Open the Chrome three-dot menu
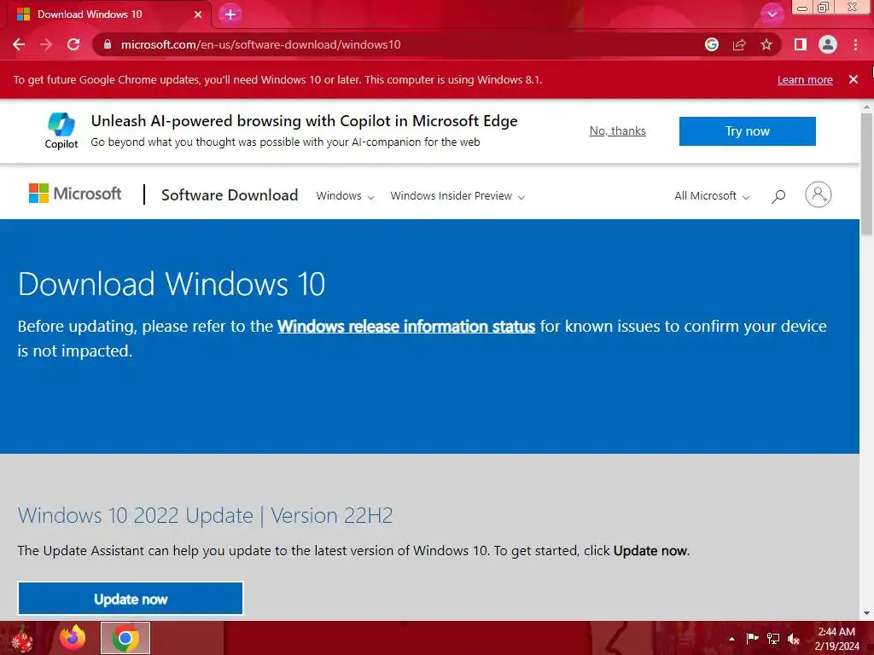Viewport: 874px width, 655px height. 855,44
